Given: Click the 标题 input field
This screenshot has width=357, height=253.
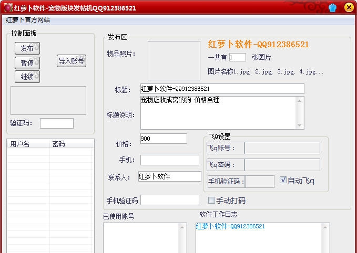Looking at the screenshot, I should (x=222, y=89).
